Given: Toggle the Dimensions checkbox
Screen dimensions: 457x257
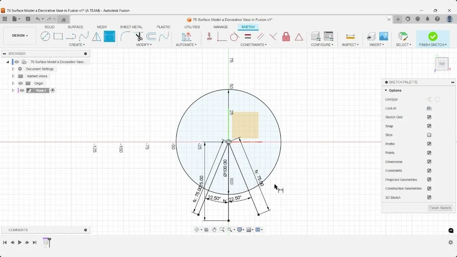Looking at the screenshot, I should (x=429, y=162).
